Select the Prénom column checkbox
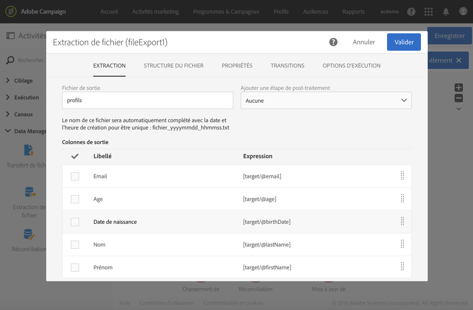 point(75,268)
